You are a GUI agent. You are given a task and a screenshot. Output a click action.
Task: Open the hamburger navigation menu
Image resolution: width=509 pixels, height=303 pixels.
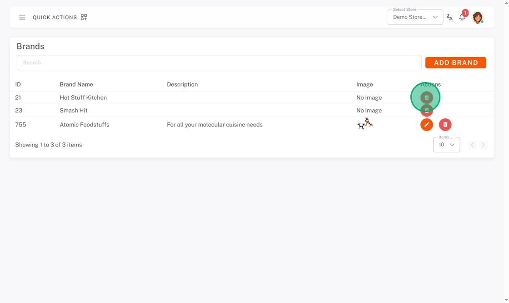(22, 17)
